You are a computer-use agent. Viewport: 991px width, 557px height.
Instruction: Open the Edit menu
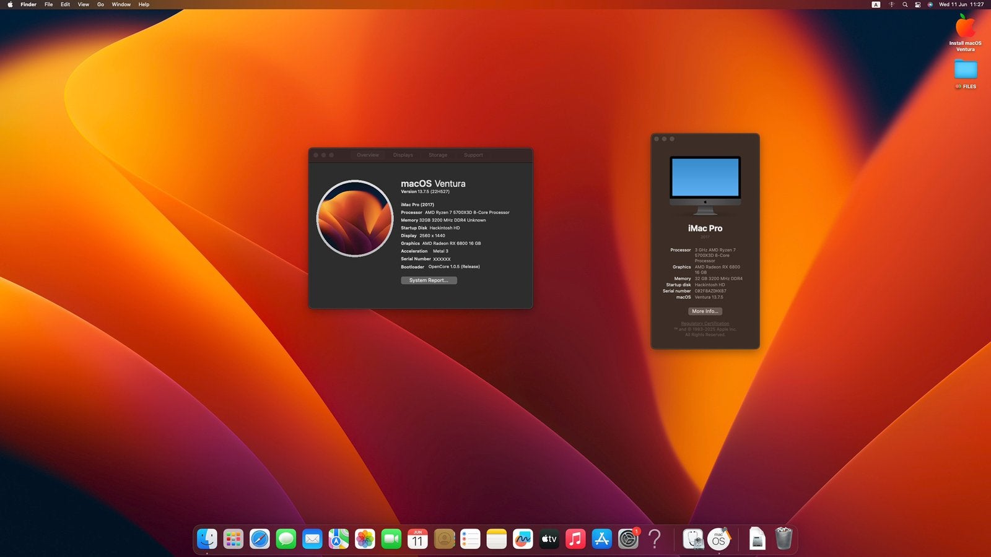pyautogui.click(x=65, y=4)
